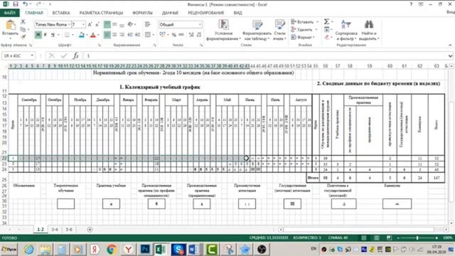The width and height of the screenshot is (455, 256).
Task: Open Найти и выделить binoculars menu
Action: pyautogui.click(x=369, y=30)
